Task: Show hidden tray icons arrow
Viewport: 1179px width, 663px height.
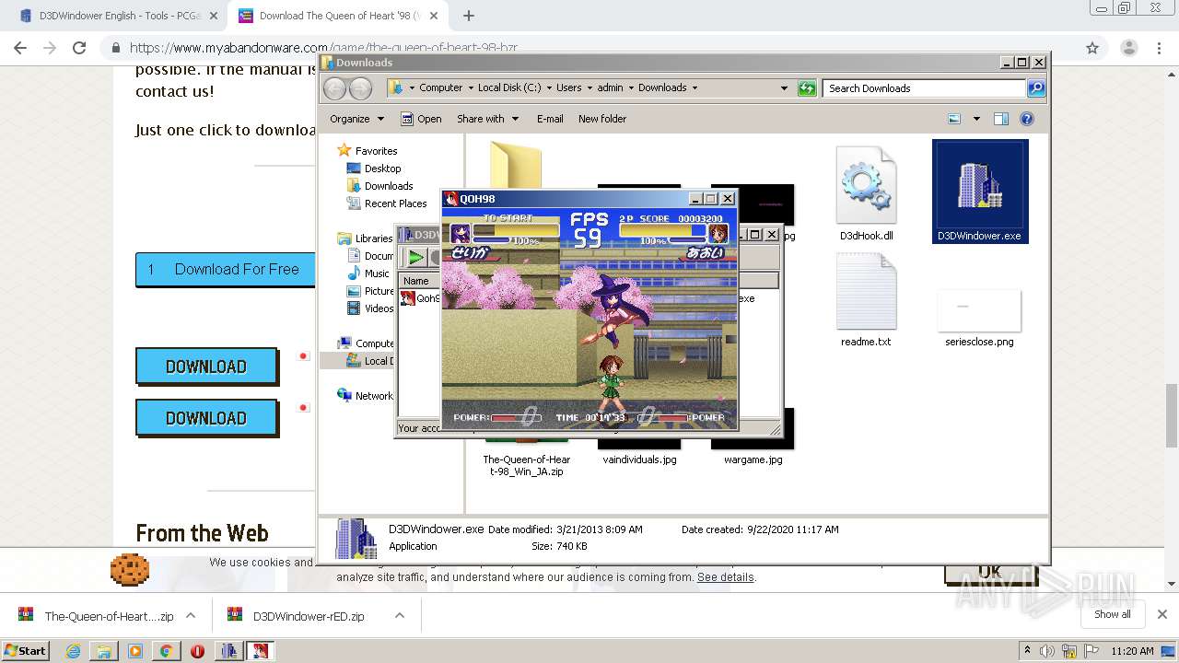Action: [x=1028, y=651]
